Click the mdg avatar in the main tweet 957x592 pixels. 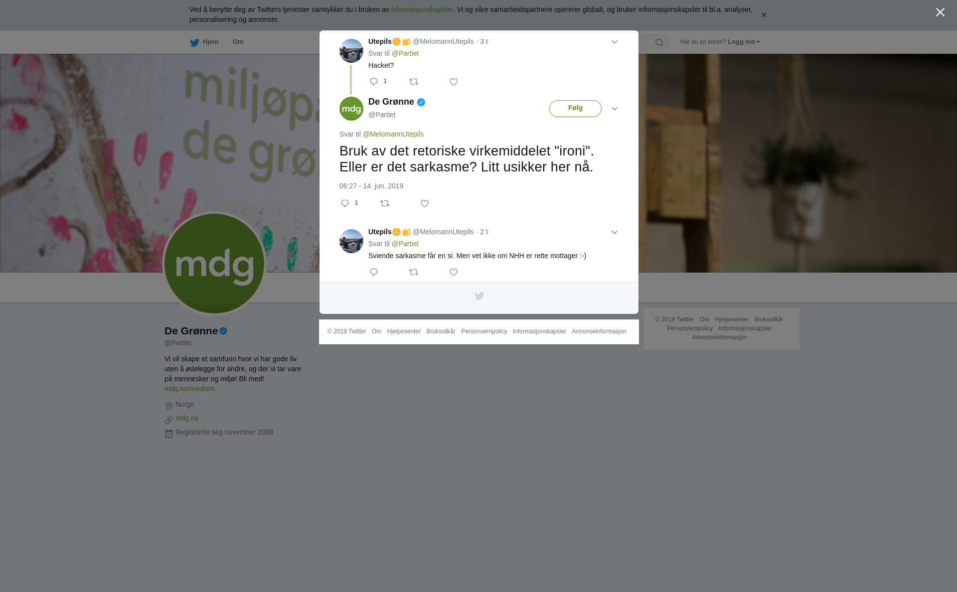[x=351, y=109]
